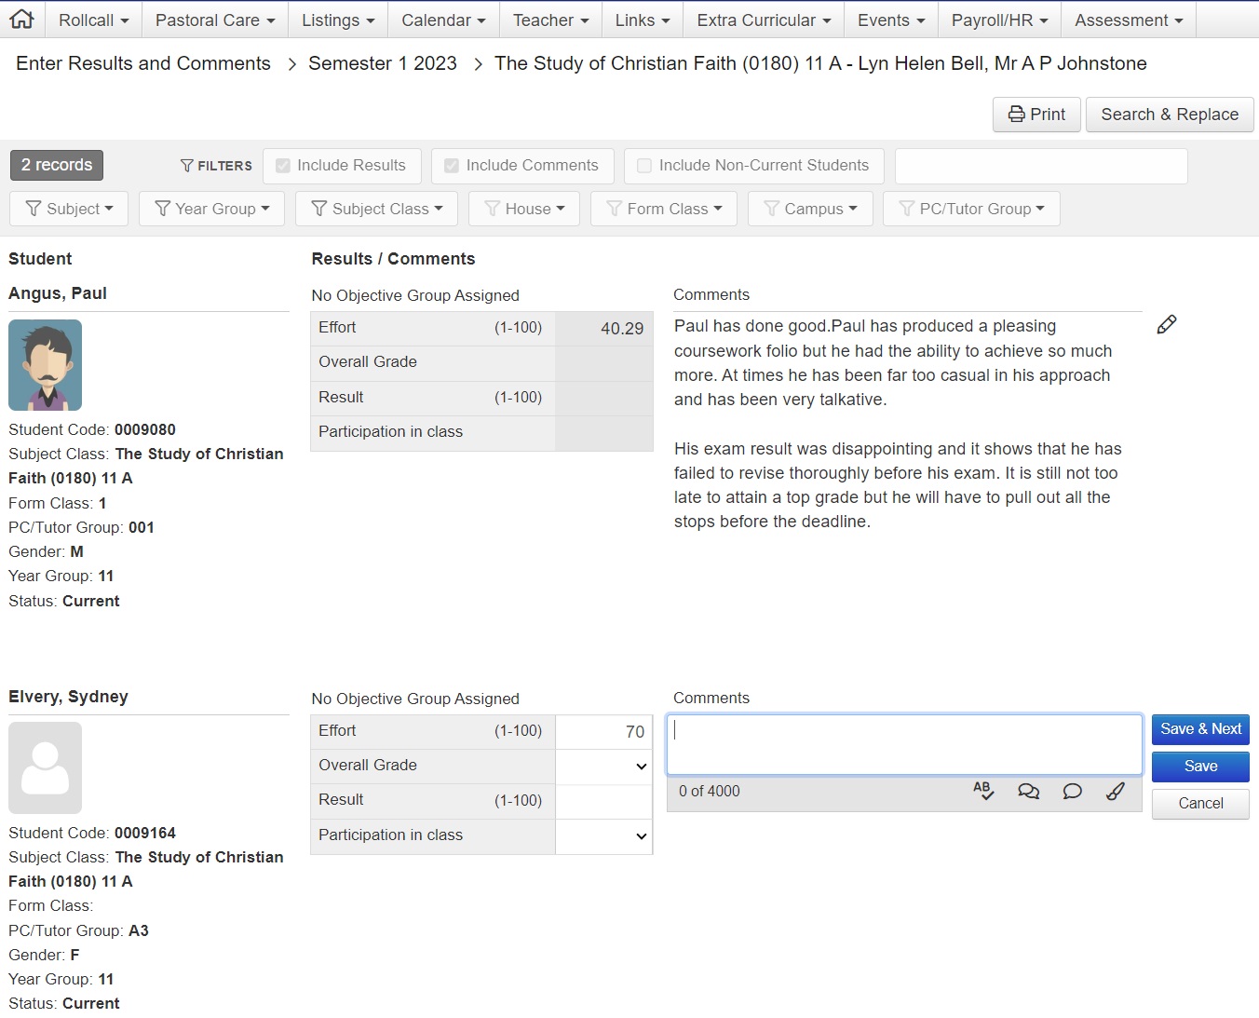The image size is (1259, 1018).
Task: Open Sydney's Participation in class dropdown
Action: 603,836
